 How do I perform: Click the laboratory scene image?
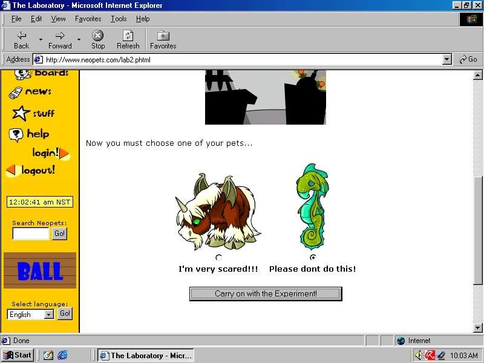pyautogui.click(x=266, y=97)
